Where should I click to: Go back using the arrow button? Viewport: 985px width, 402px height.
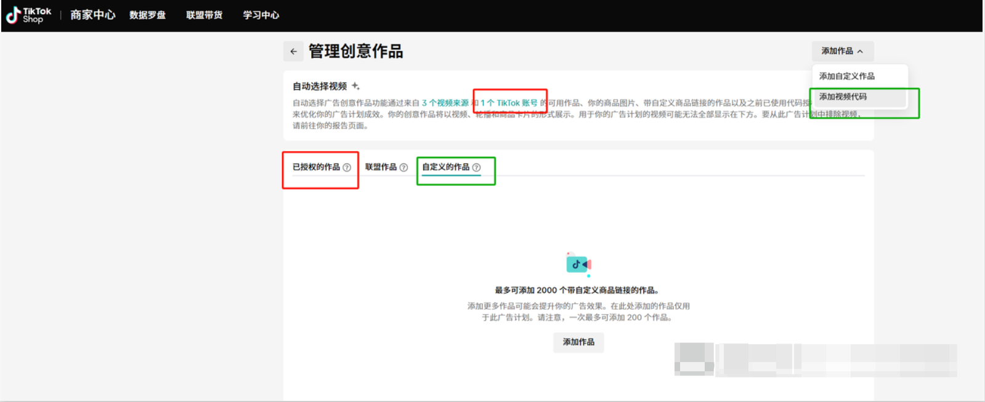coord(293,52)
